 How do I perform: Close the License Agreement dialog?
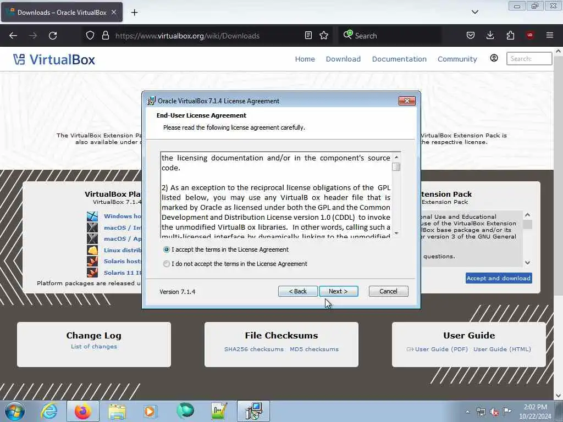(407, 101)
